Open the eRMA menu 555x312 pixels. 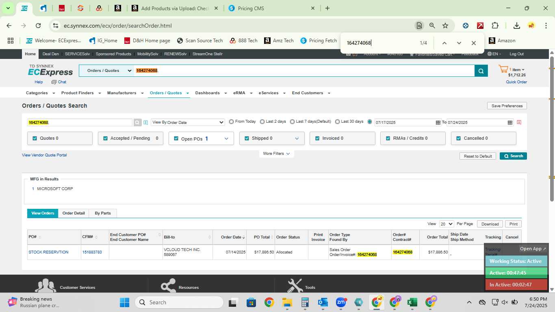pos(242,93)
